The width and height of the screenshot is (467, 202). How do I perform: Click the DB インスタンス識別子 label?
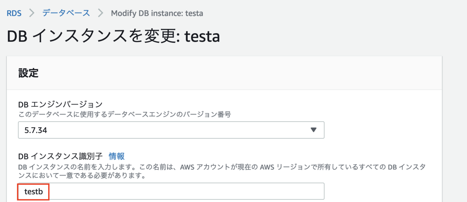point(60,156)
